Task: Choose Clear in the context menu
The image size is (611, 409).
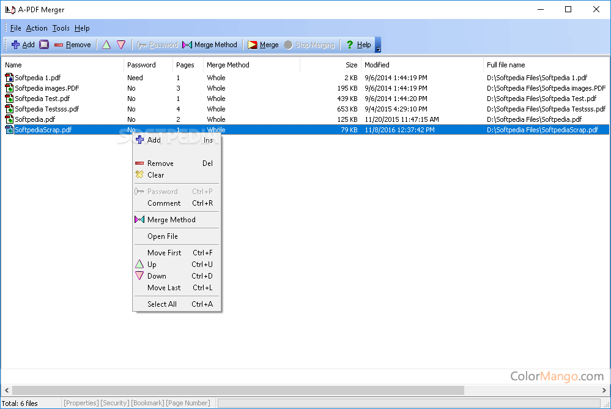Action: tap(155, 174)
